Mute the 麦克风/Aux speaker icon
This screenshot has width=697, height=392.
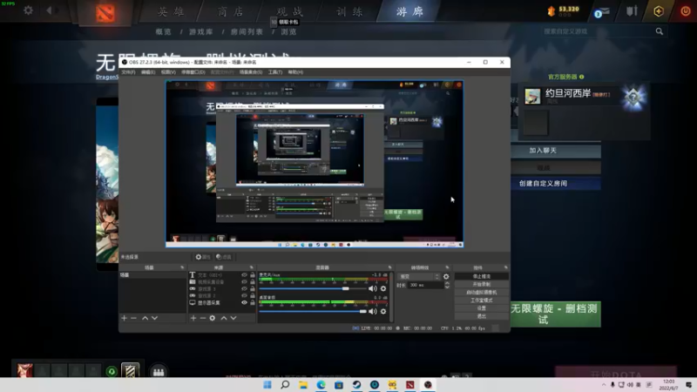[373, 288]
